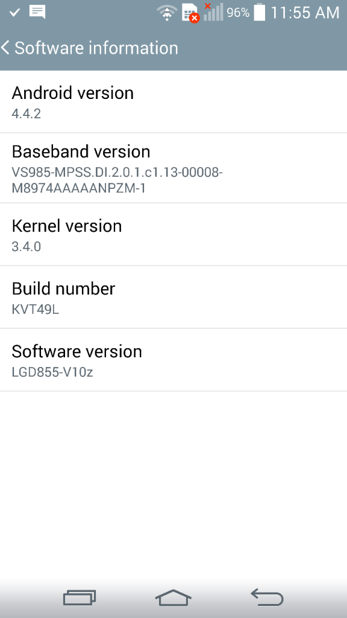
Task: Select the Baseband version entry
Action: coord(173,168)
